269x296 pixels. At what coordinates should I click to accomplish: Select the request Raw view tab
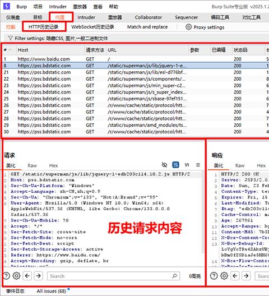click(32, 166)
